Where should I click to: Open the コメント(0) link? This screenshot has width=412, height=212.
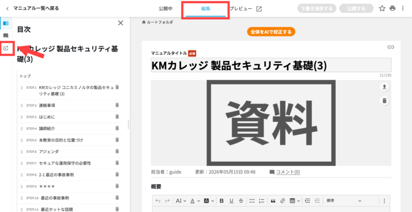(288, 172)
